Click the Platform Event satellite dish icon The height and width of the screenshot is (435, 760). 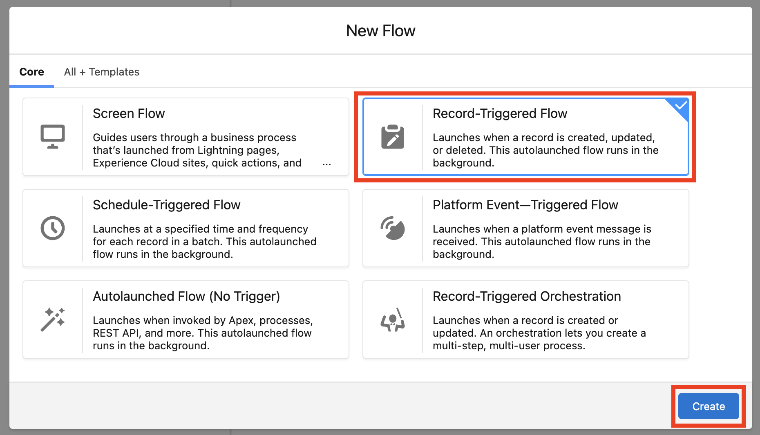coord(393,228)
